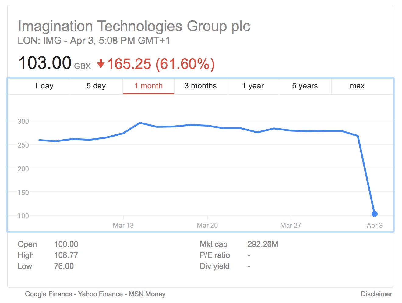The width and height of the screenshot is (402, 303).
Task: Click the Open price 100.00 value
Action: pyautogui.click(x=66, y=244)
